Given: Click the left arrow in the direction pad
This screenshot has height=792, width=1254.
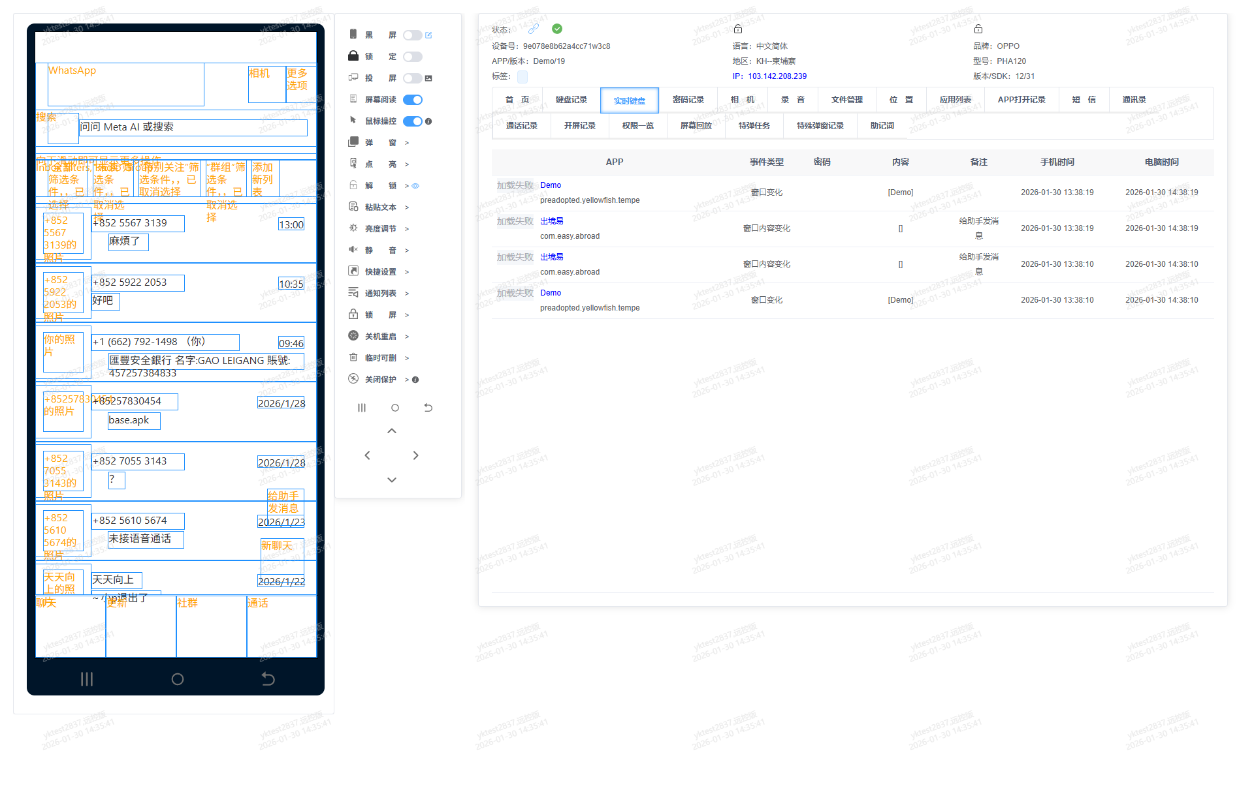Looking at the screenshot, I should [x=367, y=455].
